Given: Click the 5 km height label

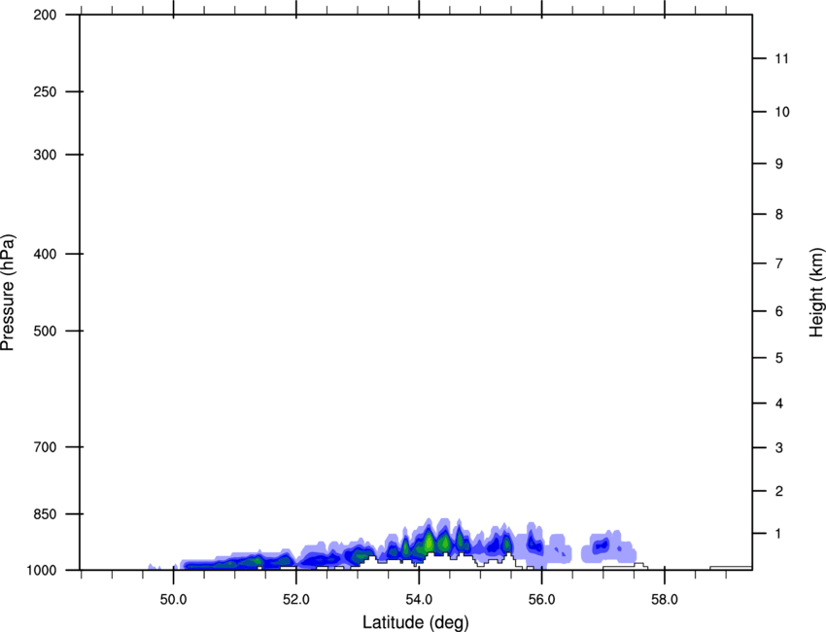Looking at the screenshot, I should pos(779,358).
